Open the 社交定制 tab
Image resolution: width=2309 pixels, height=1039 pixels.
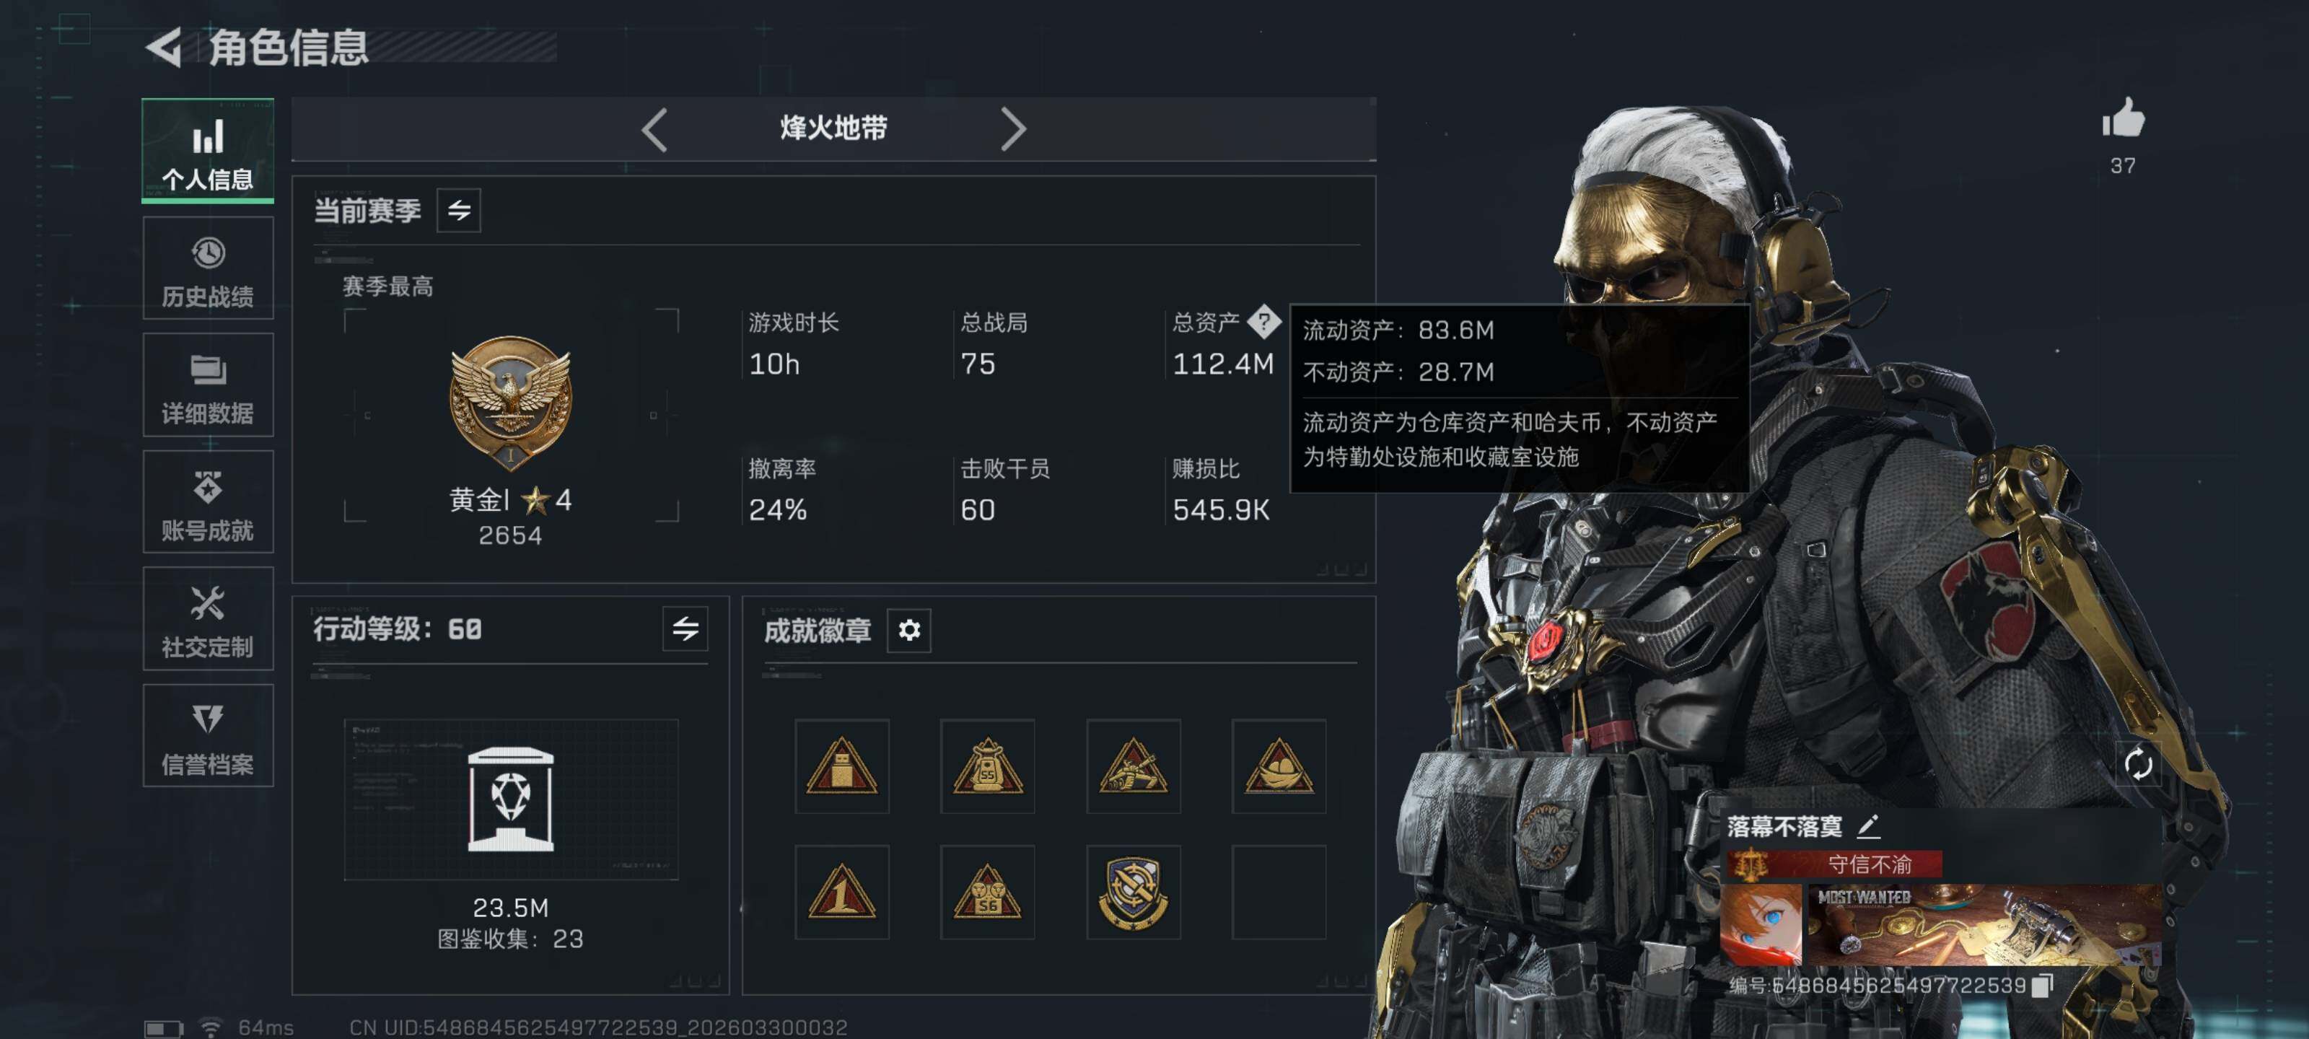click(208, 618)
